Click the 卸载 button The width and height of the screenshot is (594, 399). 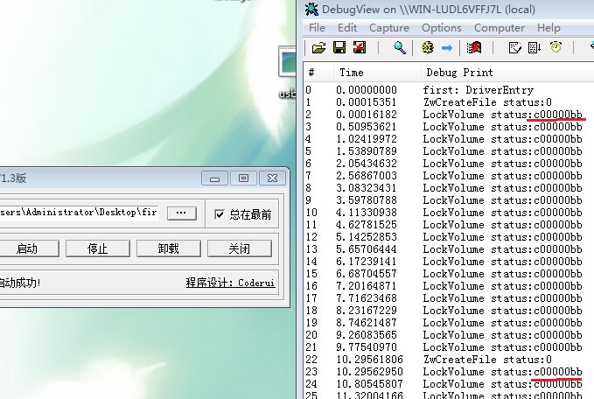(169, 248)
